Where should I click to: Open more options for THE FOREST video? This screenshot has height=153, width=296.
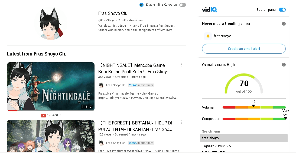tap(181, 122)
